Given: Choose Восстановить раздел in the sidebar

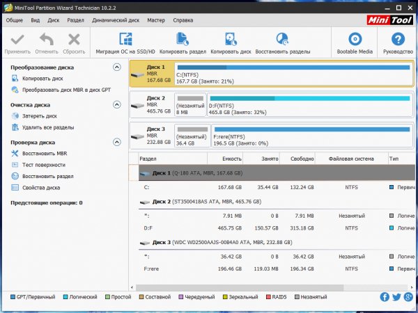Looking at the screenshot, I should (x=47, y=177).
